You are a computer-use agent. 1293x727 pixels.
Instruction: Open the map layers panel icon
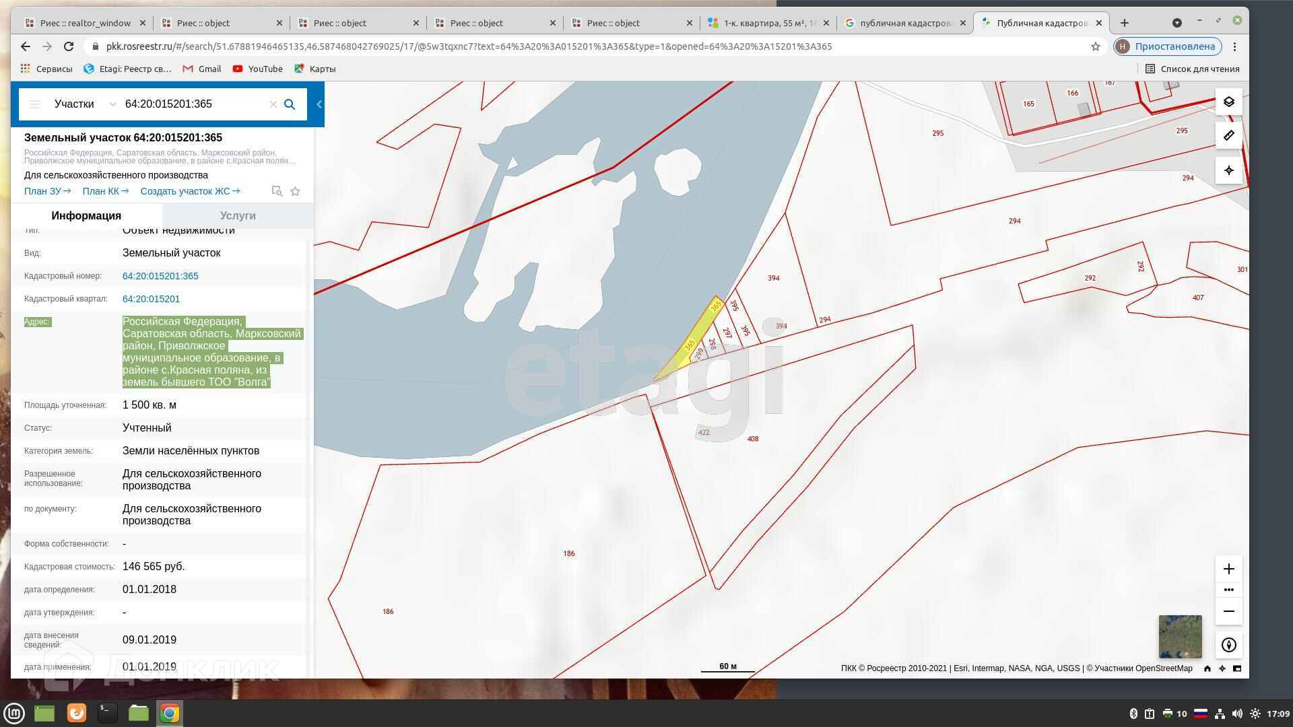pyautogui.click(x=1228, y=102)
